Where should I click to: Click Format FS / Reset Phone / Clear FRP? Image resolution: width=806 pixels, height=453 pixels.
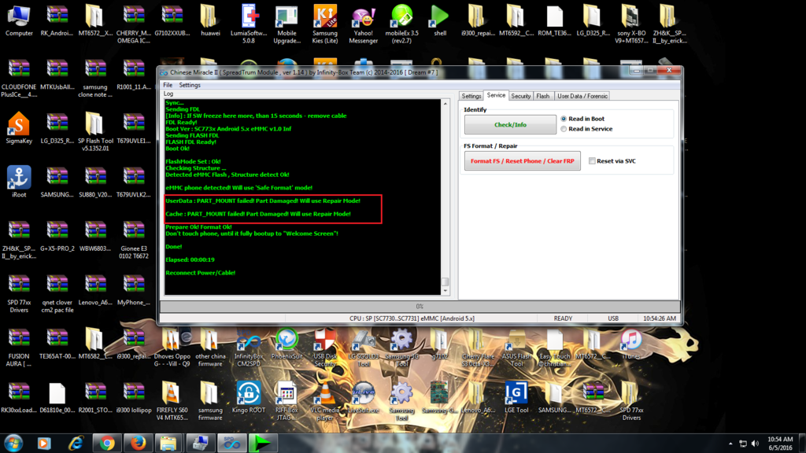pos(523,160)
